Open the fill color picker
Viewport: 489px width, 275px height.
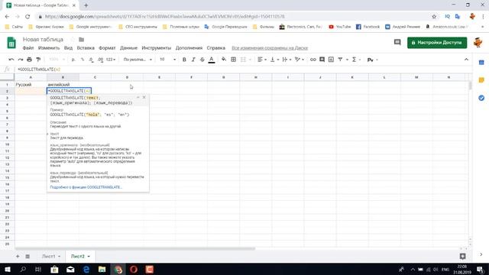pyautogui.click(x=224, y=60)
